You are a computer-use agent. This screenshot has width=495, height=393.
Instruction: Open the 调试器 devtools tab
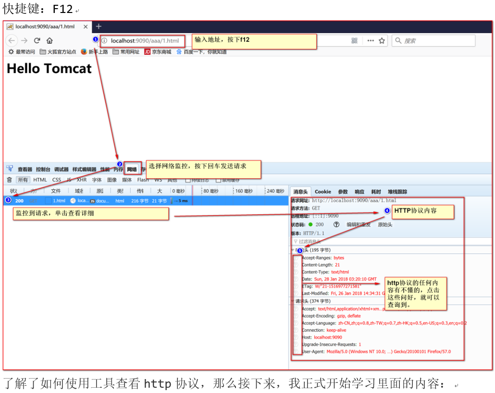[x=61, y=169]
